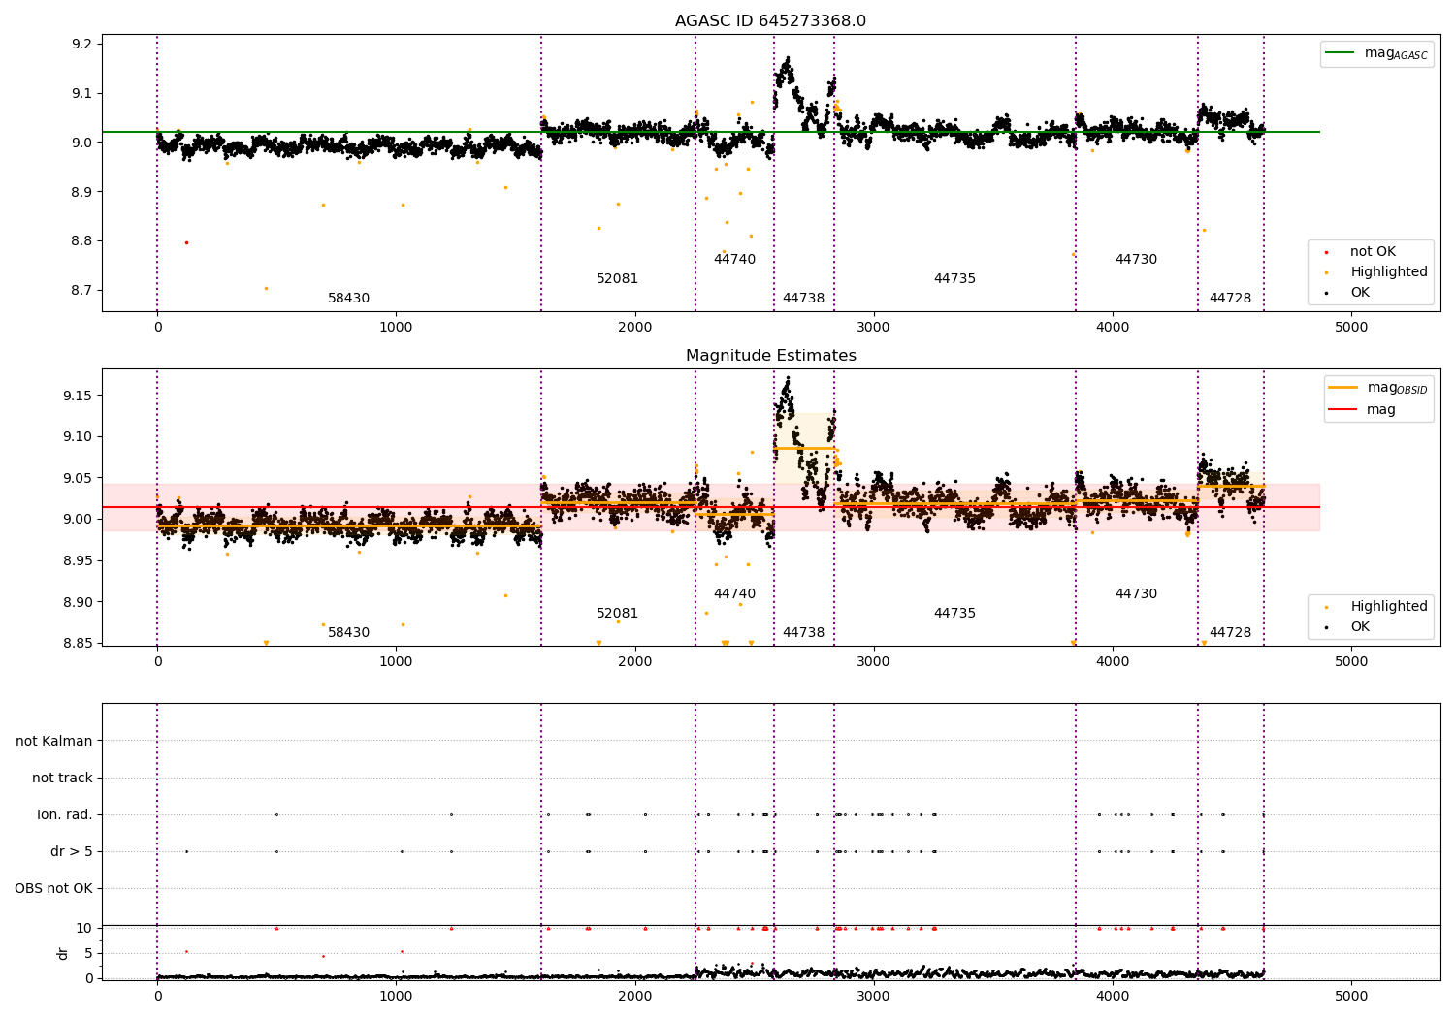1455x1018 pixels.
Task: Click the 8.95 y-axis tick label
Action: pos(78,560)
